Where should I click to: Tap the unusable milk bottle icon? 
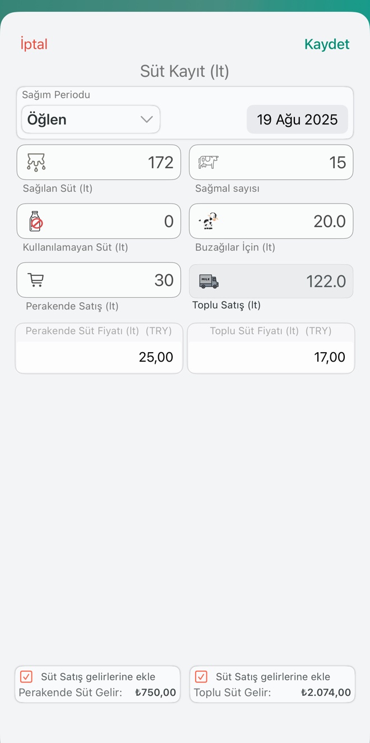(x=36, y=221)
